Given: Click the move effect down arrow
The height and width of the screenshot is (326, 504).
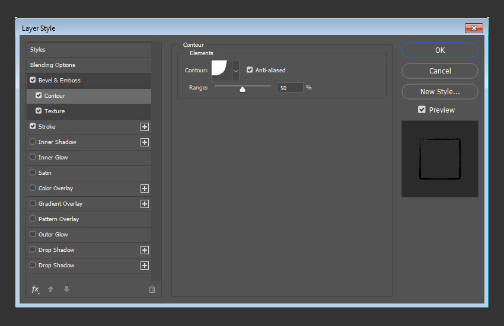Looking at the screenshot, I should [66, 289].
